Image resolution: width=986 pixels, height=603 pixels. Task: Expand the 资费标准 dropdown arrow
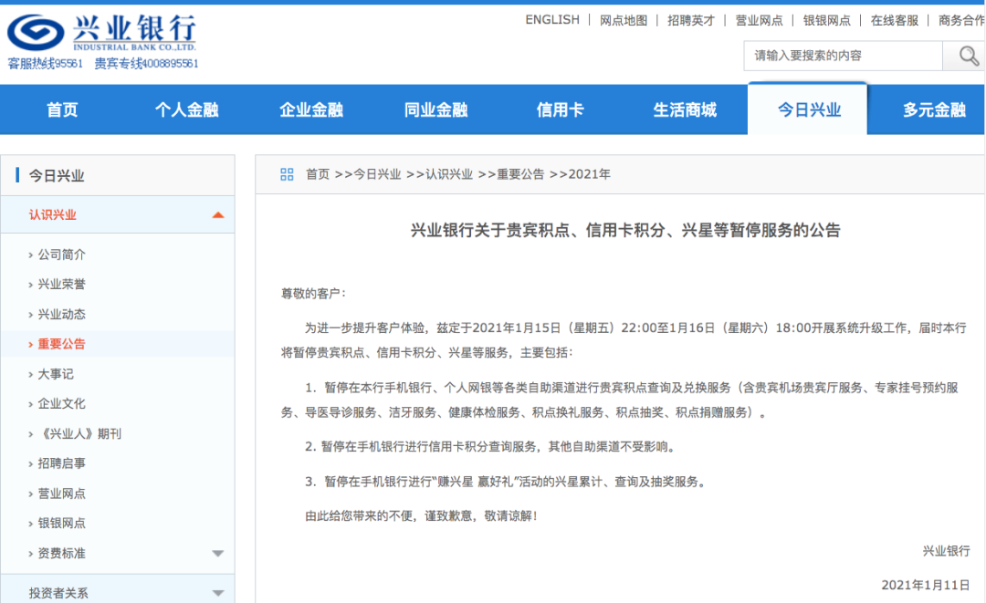coord(217,554)
